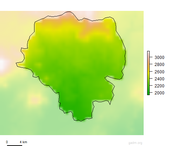
Task: Click the 2400 legend value
Action: [159, 79]
